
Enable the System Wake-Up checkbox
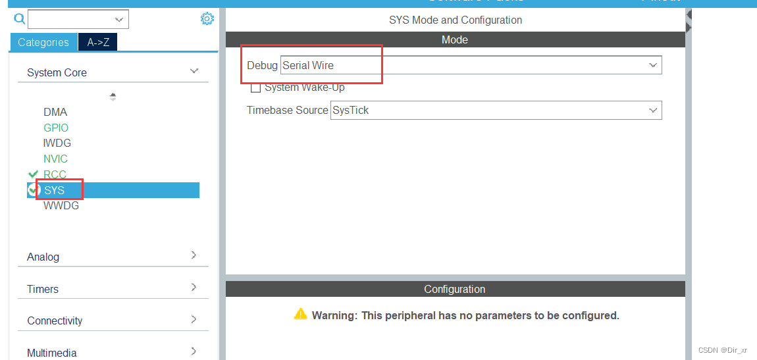coord(256,88)
